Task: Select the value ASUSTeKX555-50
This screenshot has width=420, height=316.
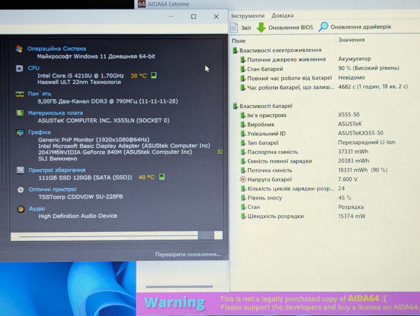Action: [361, 133]
